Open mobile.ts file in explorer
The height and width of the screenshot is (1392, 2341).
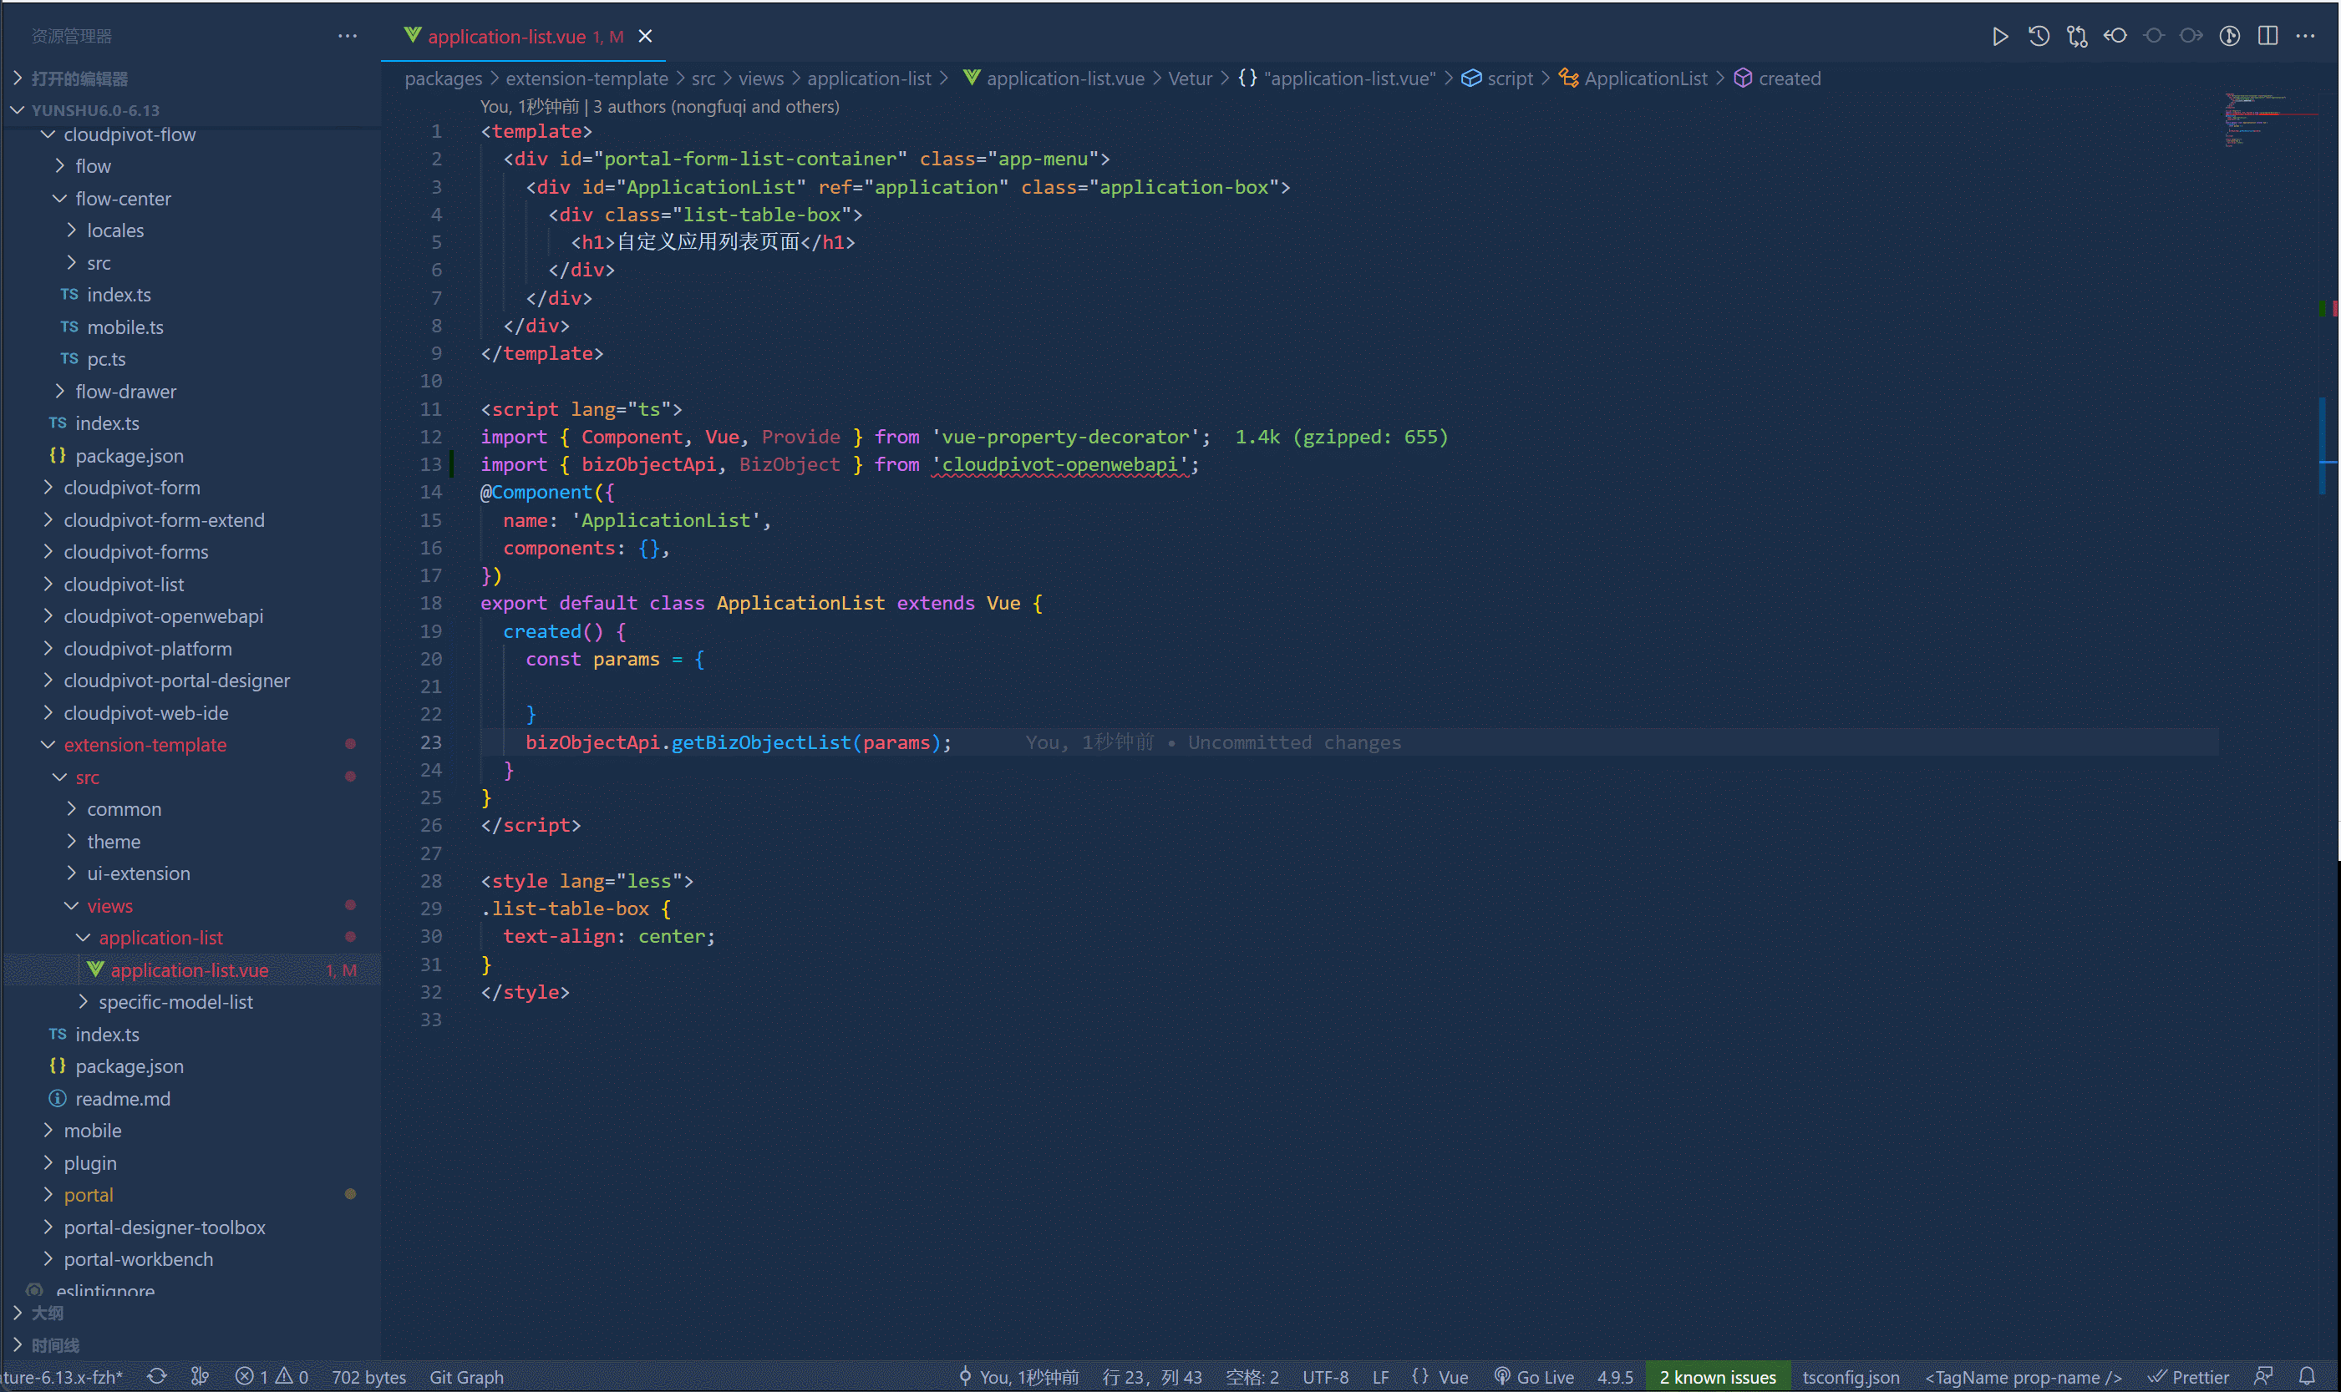coord(191,327)
